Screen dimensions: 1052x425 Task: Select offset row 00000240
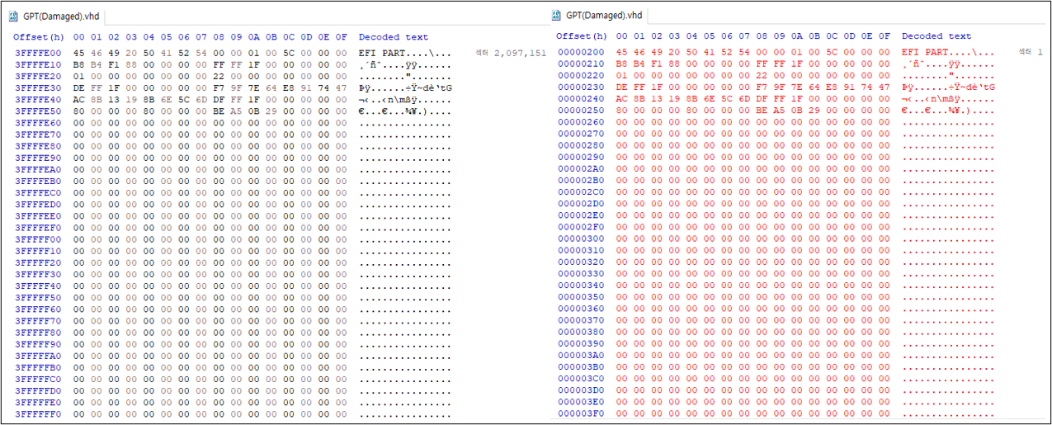point(776,98)
